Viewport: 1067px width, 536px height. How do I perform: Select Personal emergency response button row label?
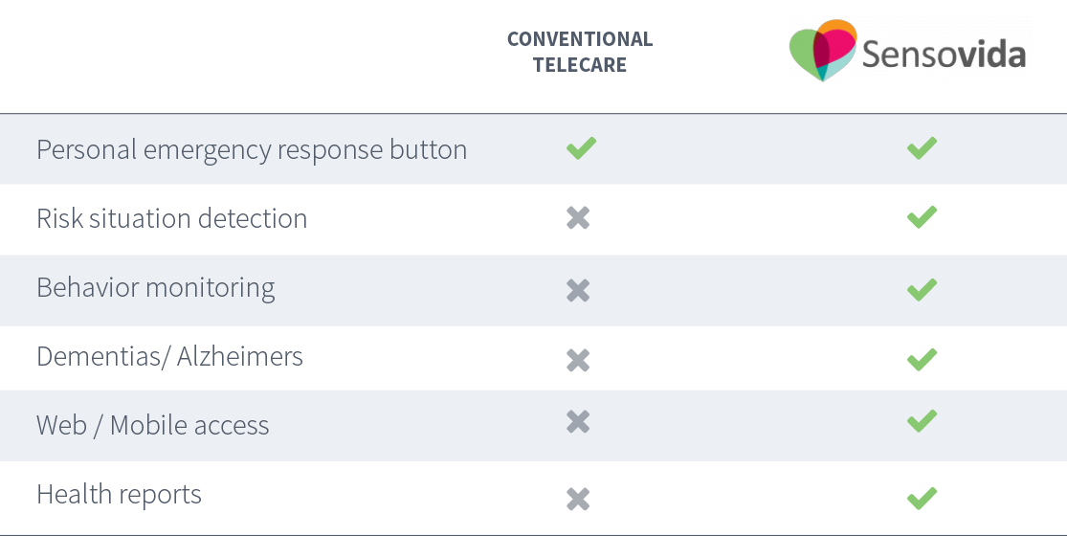pos(252,149)
